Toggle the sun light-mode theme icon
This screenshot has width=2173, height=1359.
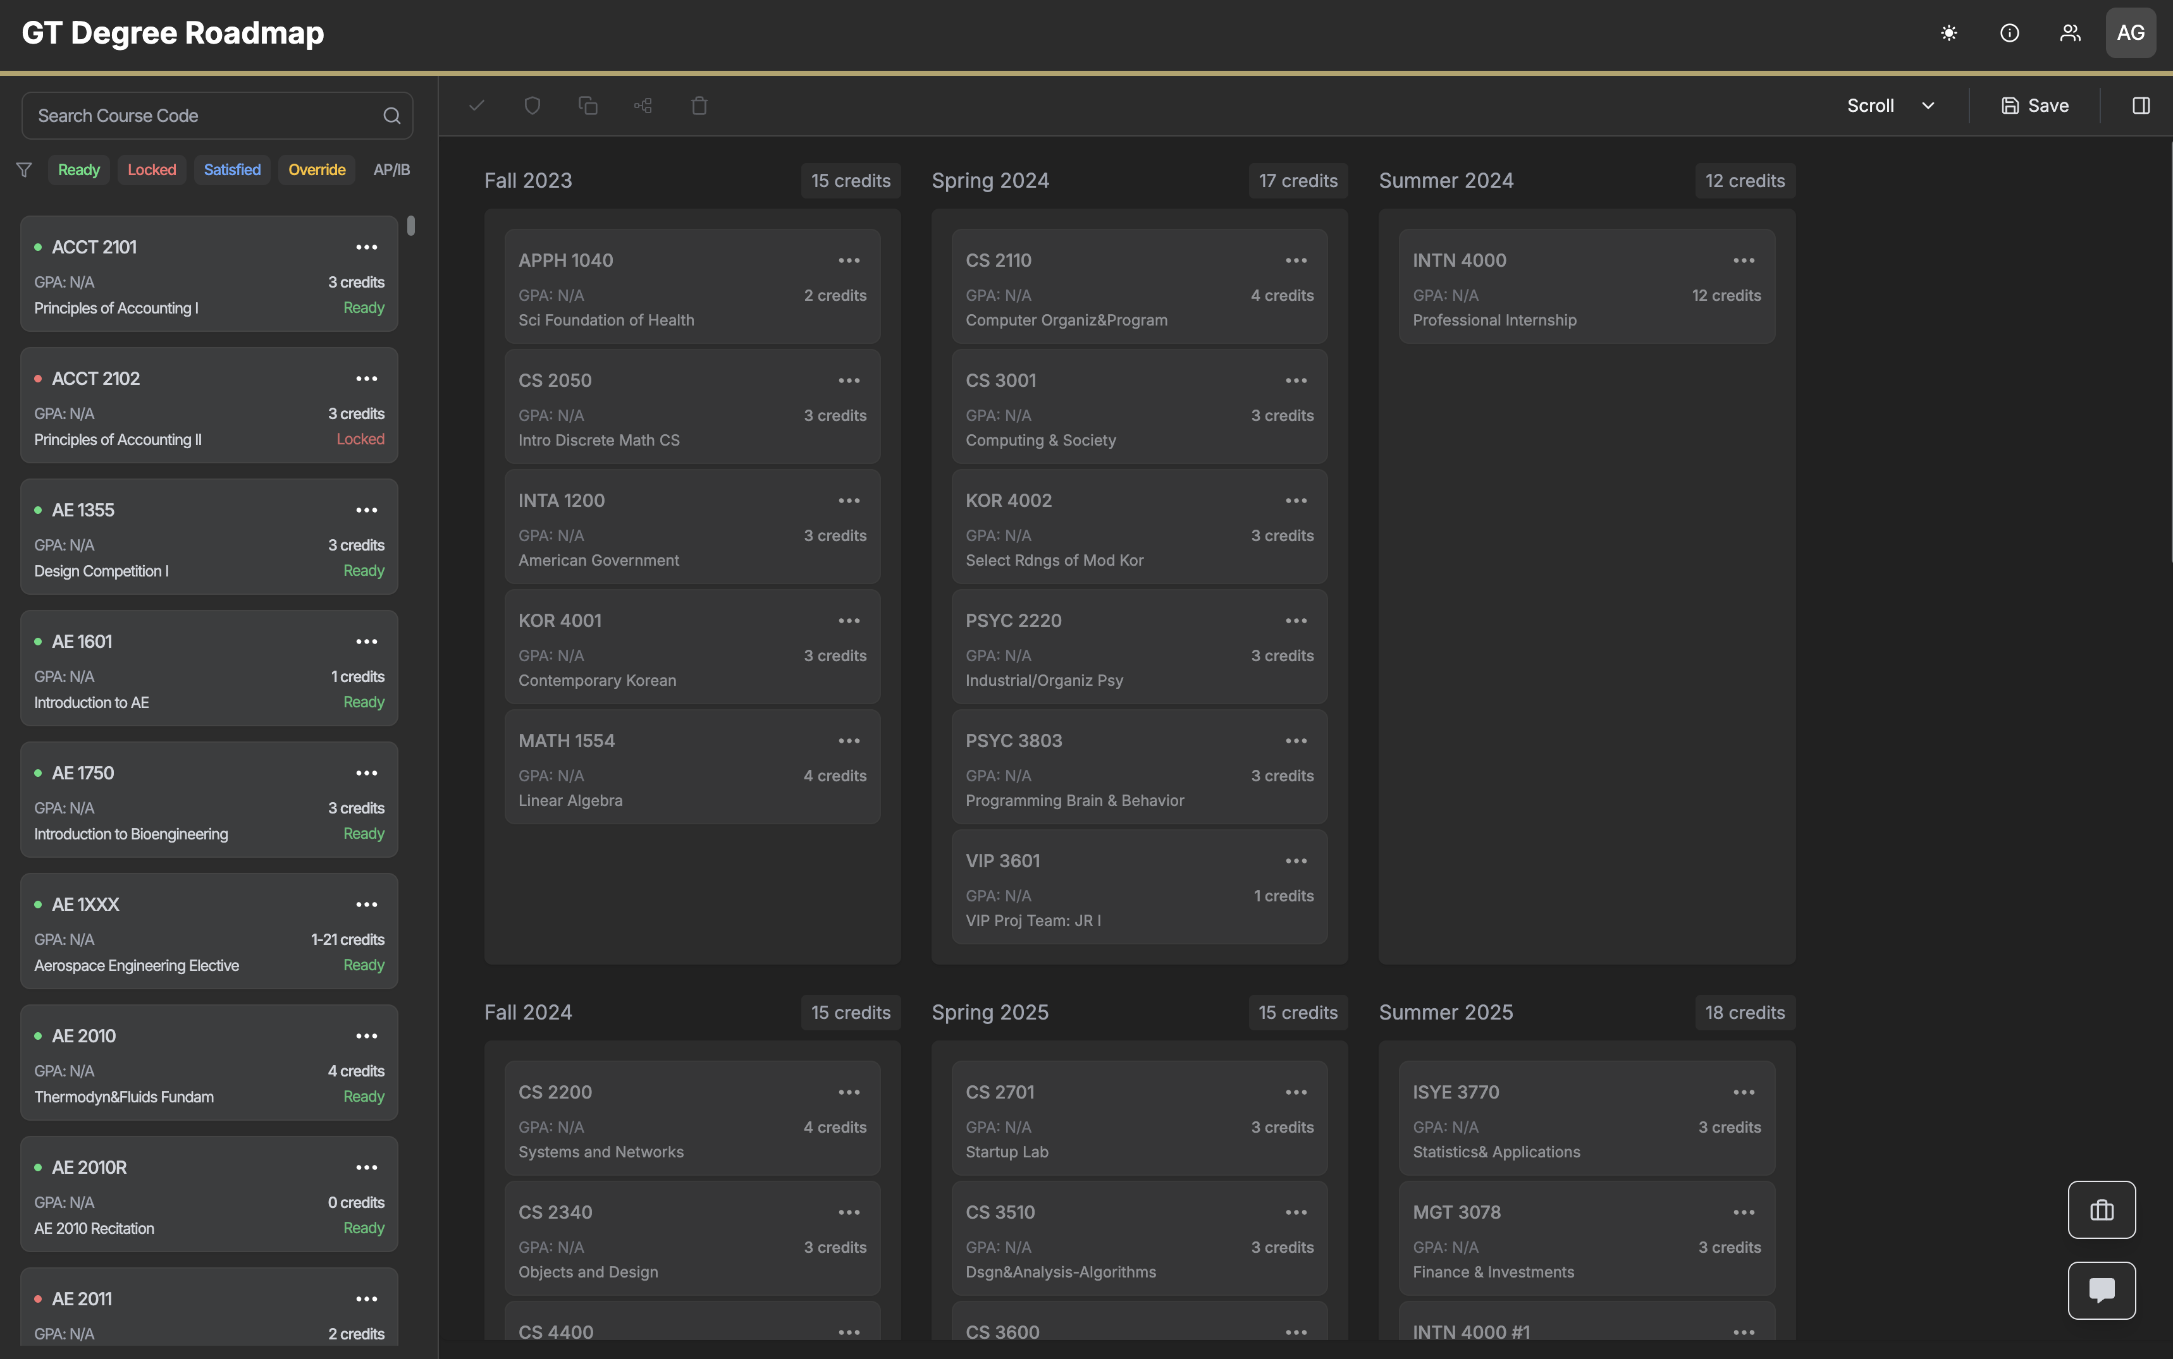[x=1948, y=34]
